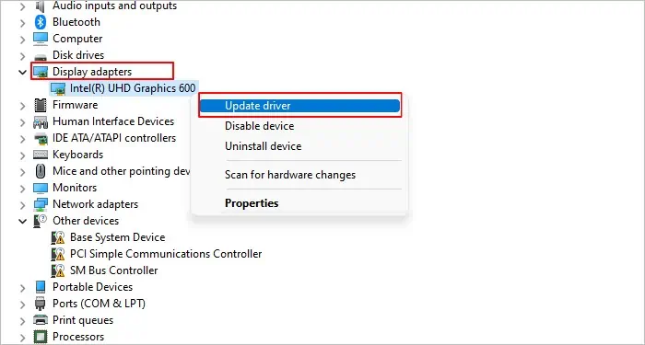Click the Bluetooth category icon
The width and height of the screenshot is (645, 345).
click(x=41, y=22)
